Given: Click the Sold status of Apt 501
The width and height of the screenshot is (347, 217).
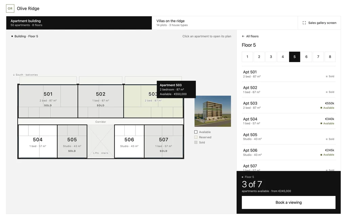Looking at the screenshot, I should pyautogui.click(x=330, y=76).
